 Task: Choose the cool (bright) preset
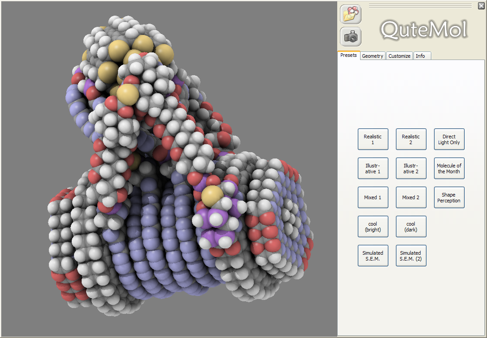click(373, 227)
